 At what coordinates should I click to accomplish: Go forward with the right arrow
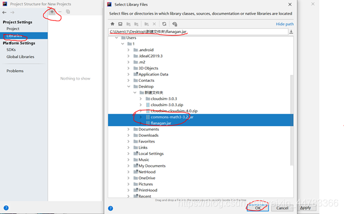[x=12, y=12]
